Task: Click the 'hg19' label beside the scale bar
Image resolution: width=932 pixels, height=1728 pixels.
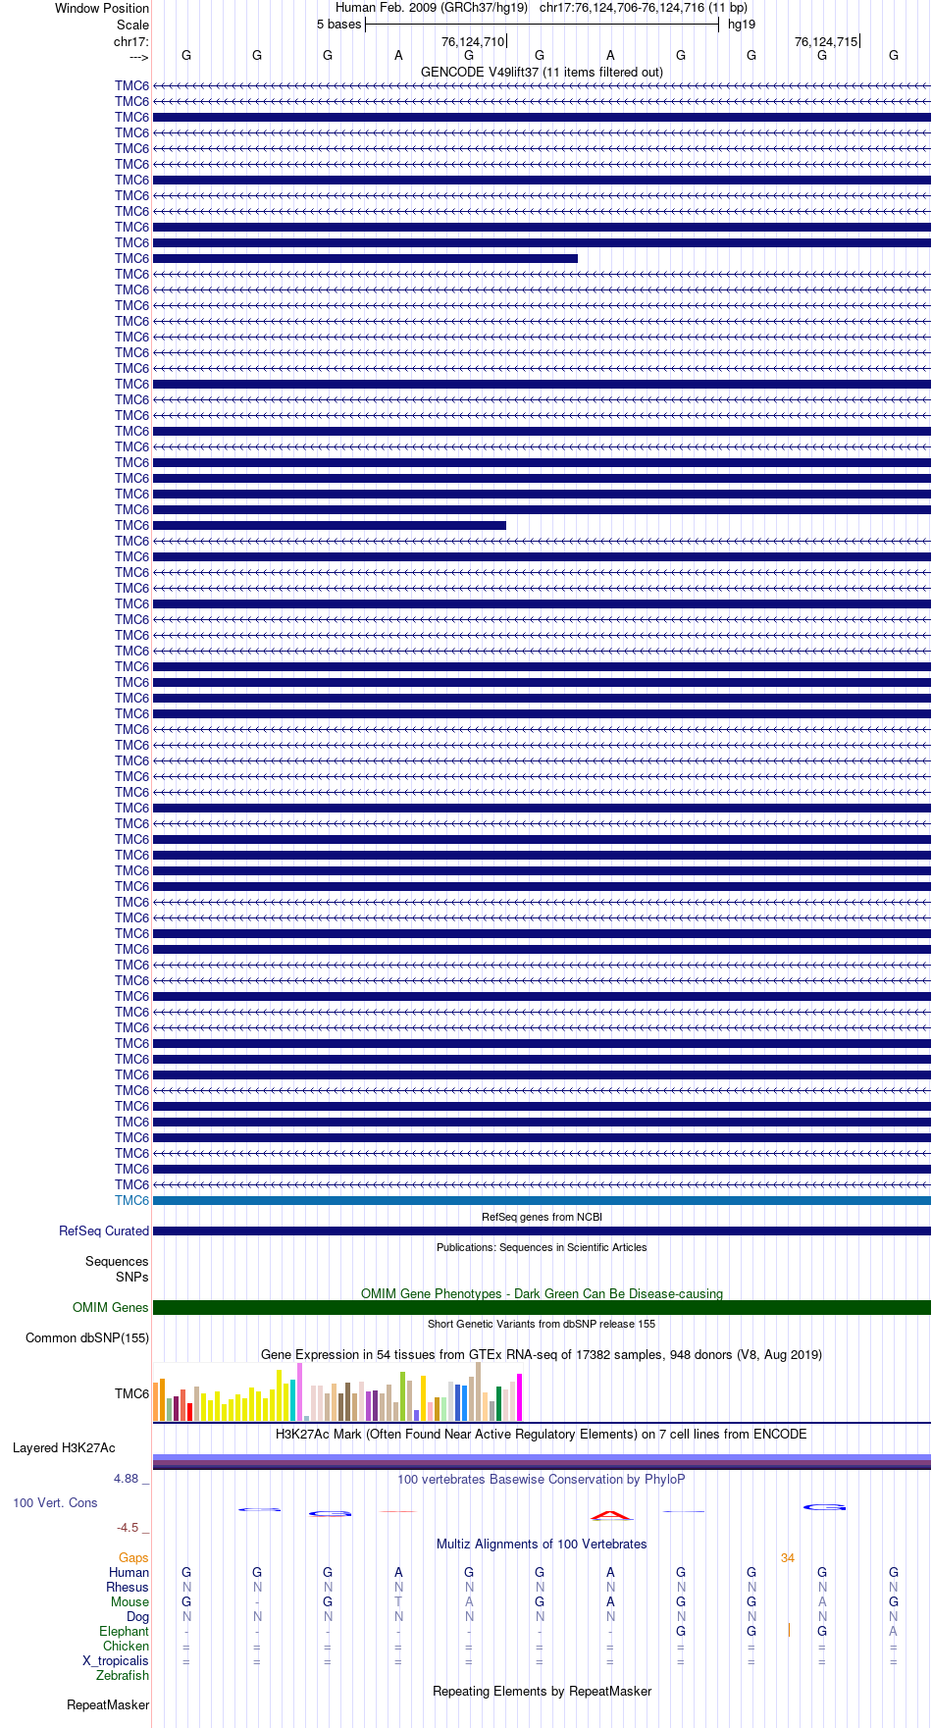Action: pyautogui.click(x=742, y=25)
